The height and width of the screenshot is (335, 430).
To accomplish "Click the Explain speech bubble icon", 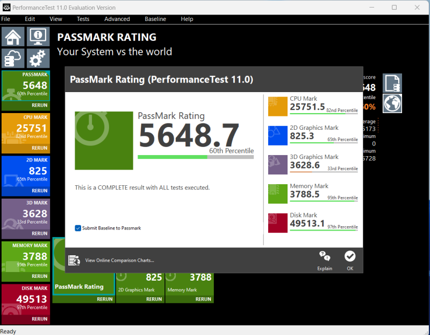I will 324,256.
